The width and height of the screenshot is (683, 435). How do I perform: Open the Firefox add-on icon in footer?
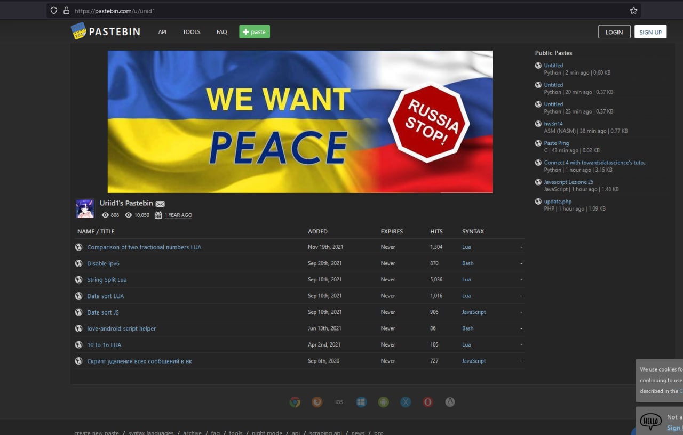[x=317, y=402]
